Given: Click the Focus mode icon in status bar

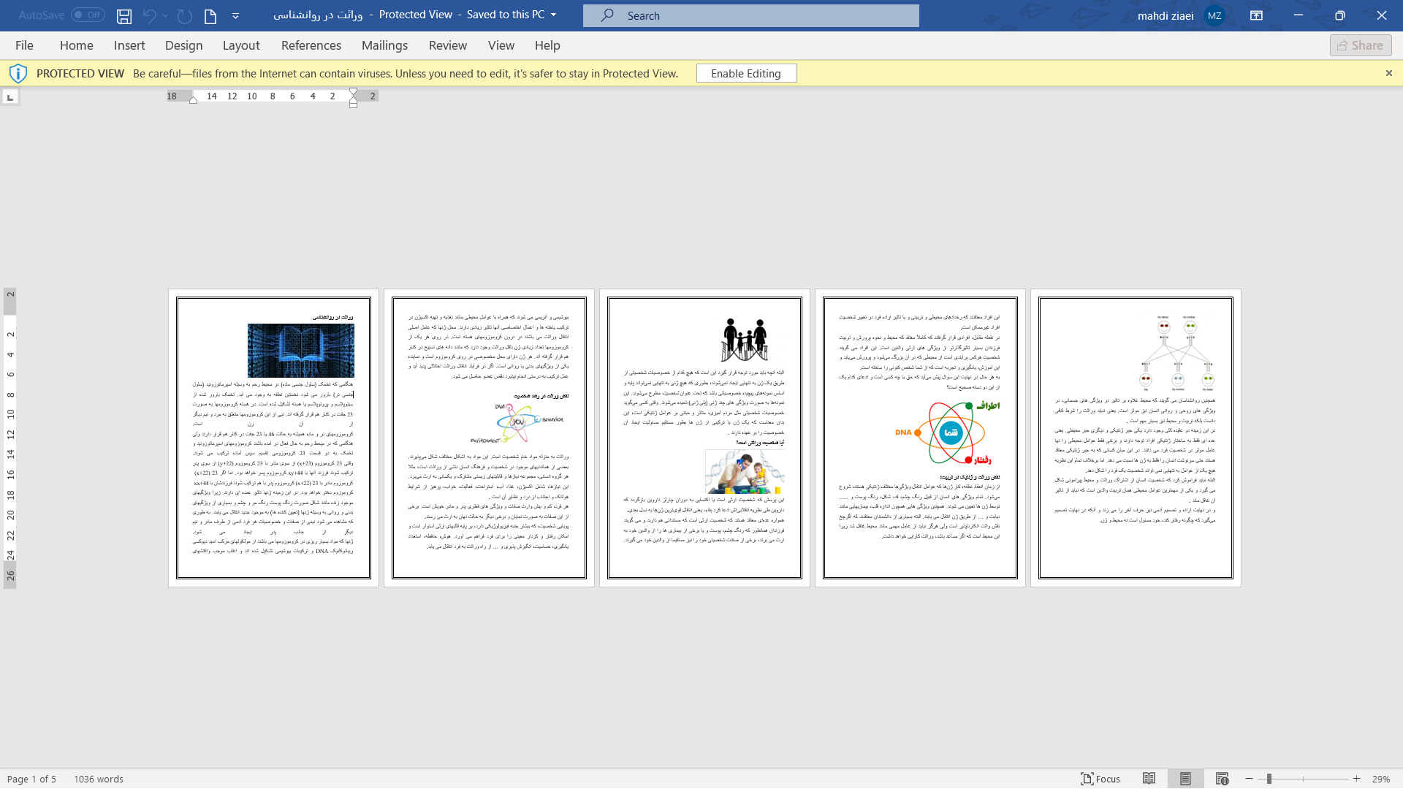Looking at the screenshot, I should [1086, 778].
